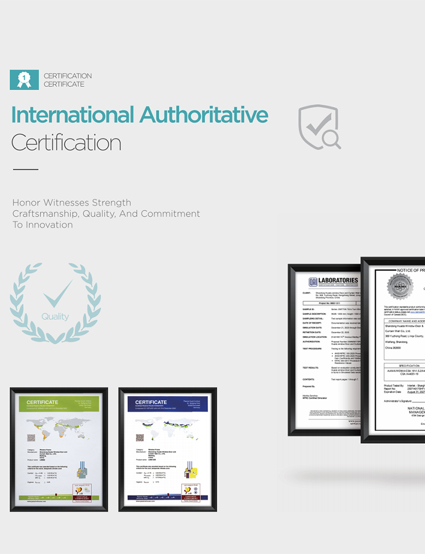Open the green Passive House certificate frame
The height and width of the screenshot is (554, 425).
coord(59,449)
